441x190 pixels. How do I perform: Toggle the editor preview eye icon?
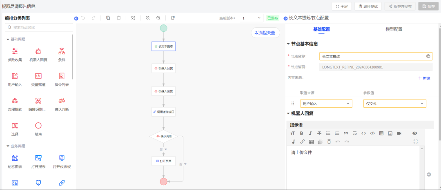tap(415, 133)
